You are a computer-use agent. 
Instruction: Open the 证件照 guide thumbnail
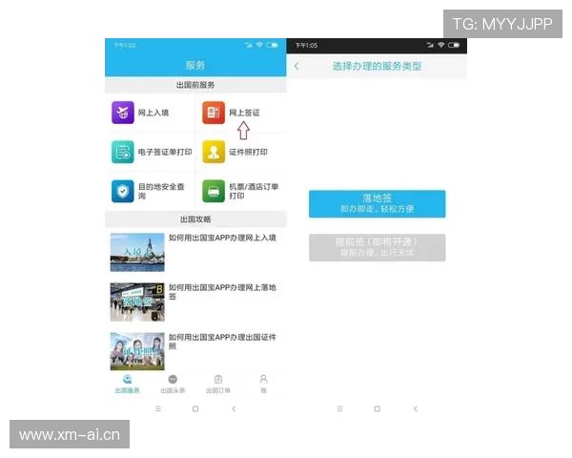[x=137, y=351]
